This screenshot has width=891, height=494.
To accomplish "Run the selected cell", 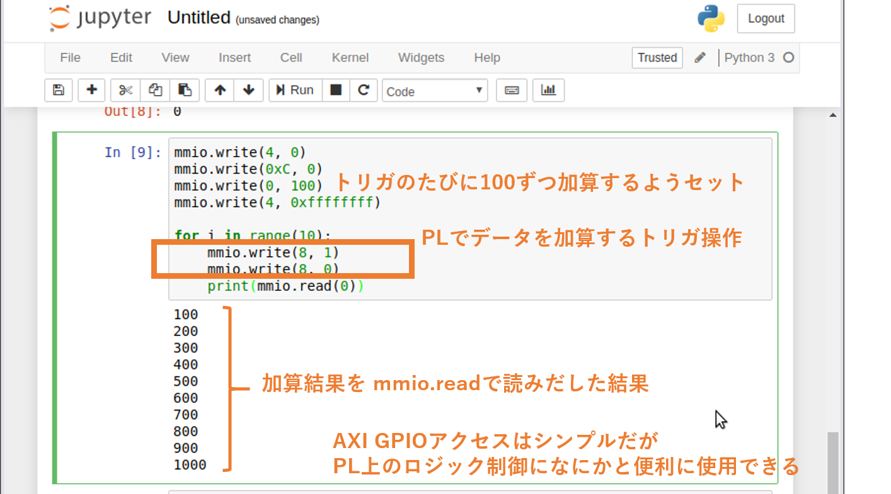I will [x=294, y=90].
